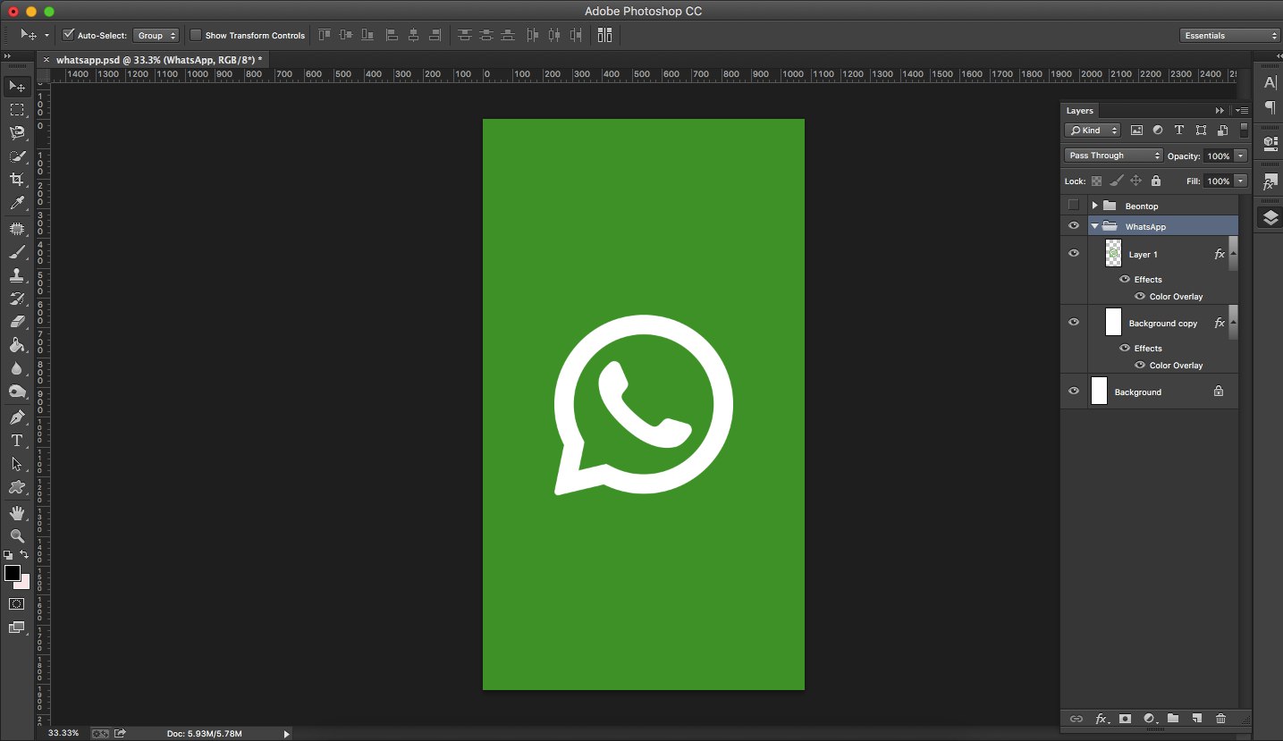1283x741 pixels.
Task: Uncheck the Auto-Select checkbox
Action: pos(68,35)
